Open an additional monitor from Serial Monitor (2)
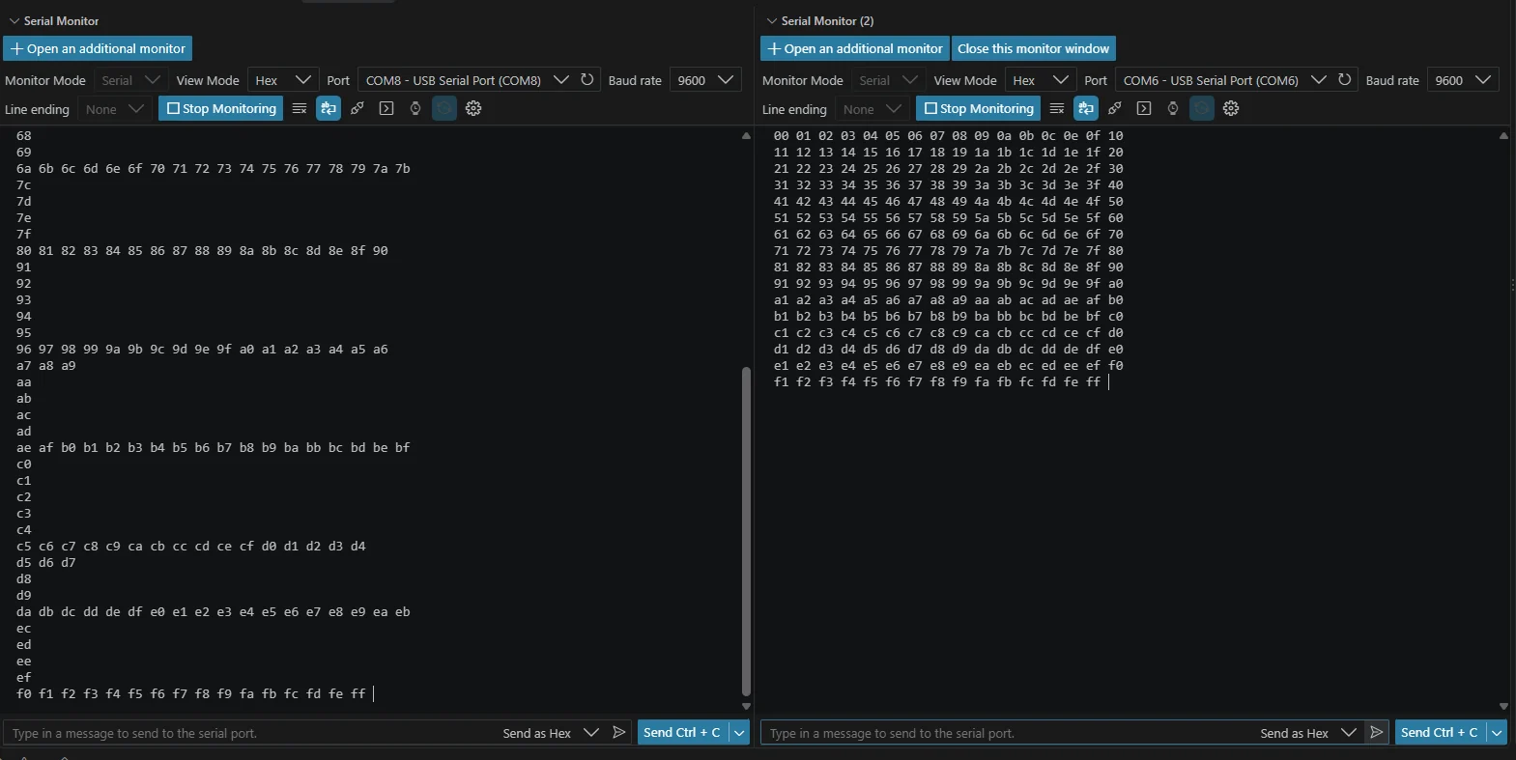Screen dimensions: 1516x760 pos(855,48)
